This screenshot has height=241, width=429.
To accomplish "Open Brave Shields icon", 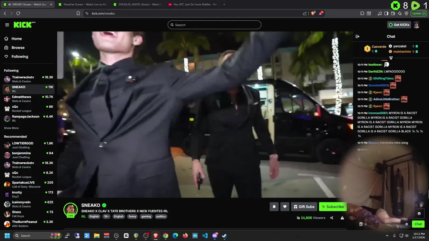I will pos(313,13).
